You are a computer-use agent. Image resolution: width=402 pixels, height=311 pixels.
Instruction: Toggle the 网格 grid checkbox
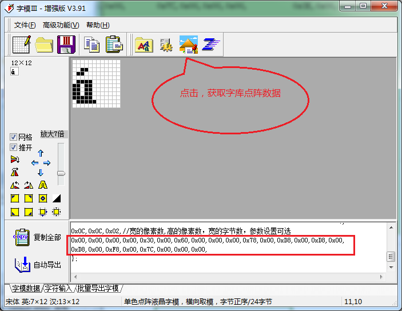tap(13, 137)
